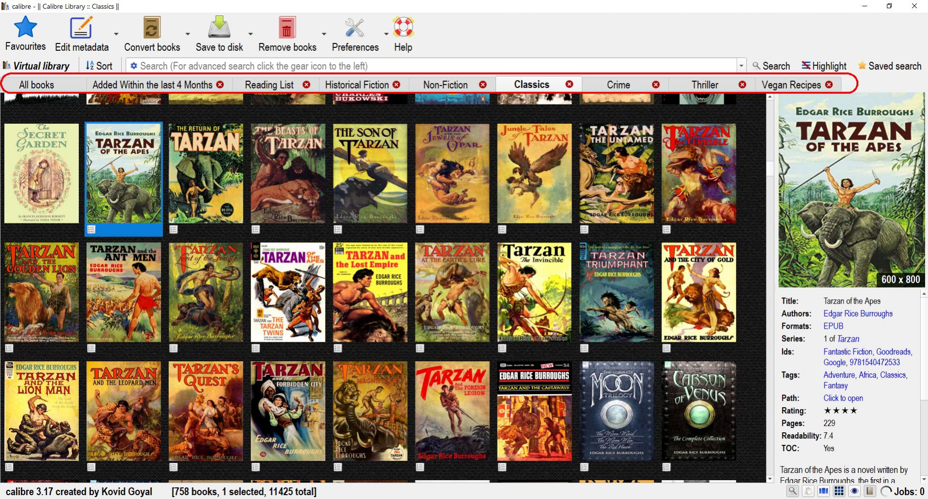Expand the Remove books dropdown arrow
Image resolution: width=928 pixels, height=499 pixels.
click(x=324, y=34)
